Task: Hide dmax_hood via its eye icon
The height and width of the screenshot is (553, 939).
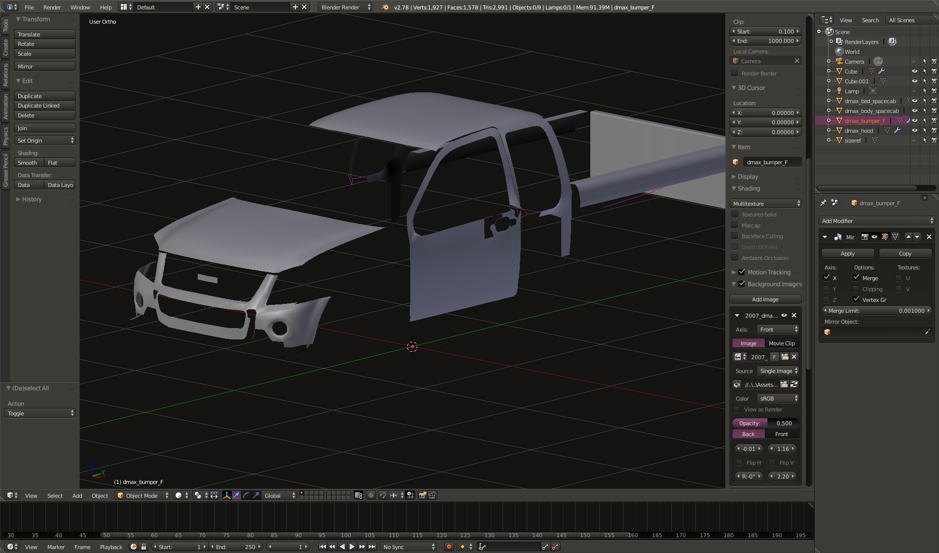Action: (915, 130)
